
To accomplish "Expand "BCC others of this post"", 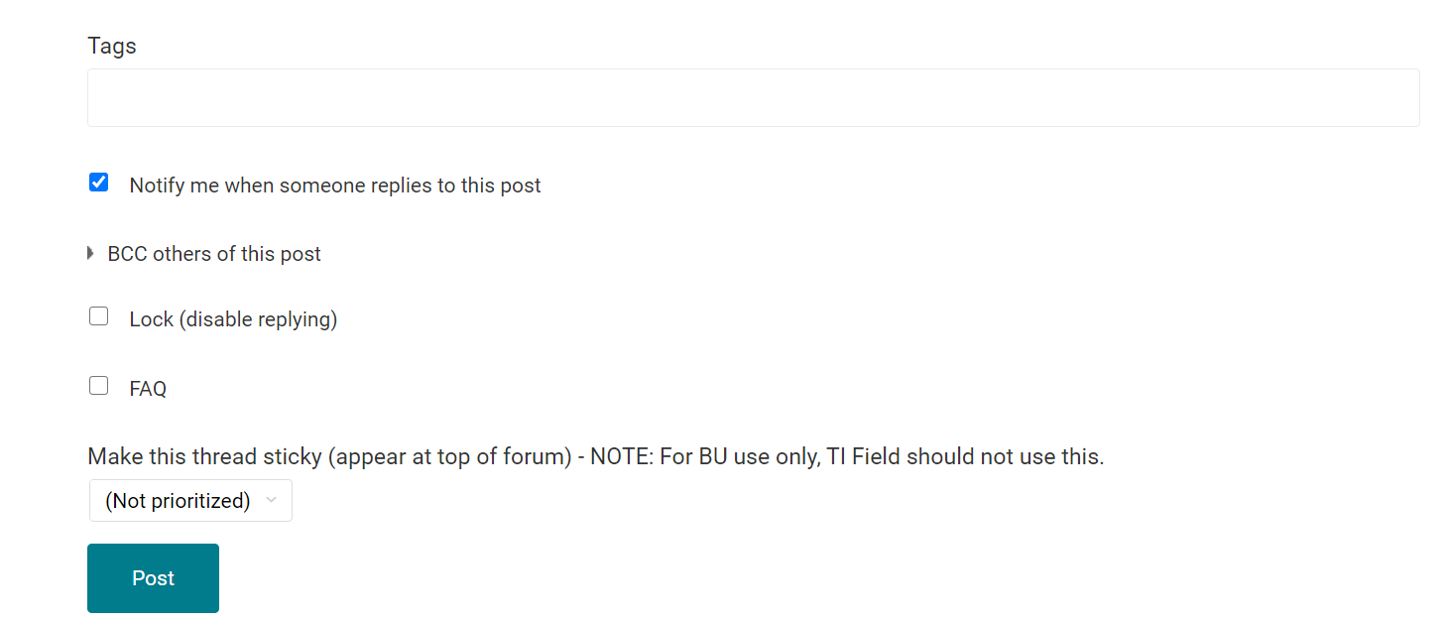I will click(x=214, y=254).
